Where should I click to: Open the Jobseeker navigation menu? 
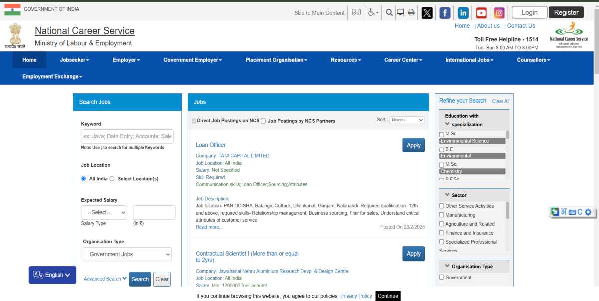[x=74, y=60]
